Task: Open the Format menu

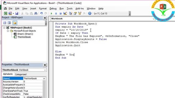Action: click(x=43, y=8)
